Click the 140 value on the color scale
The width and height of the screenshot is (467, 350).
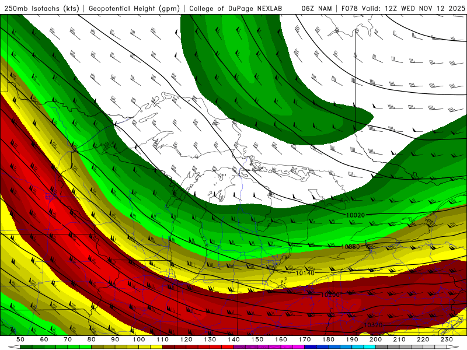click(233, 339)
